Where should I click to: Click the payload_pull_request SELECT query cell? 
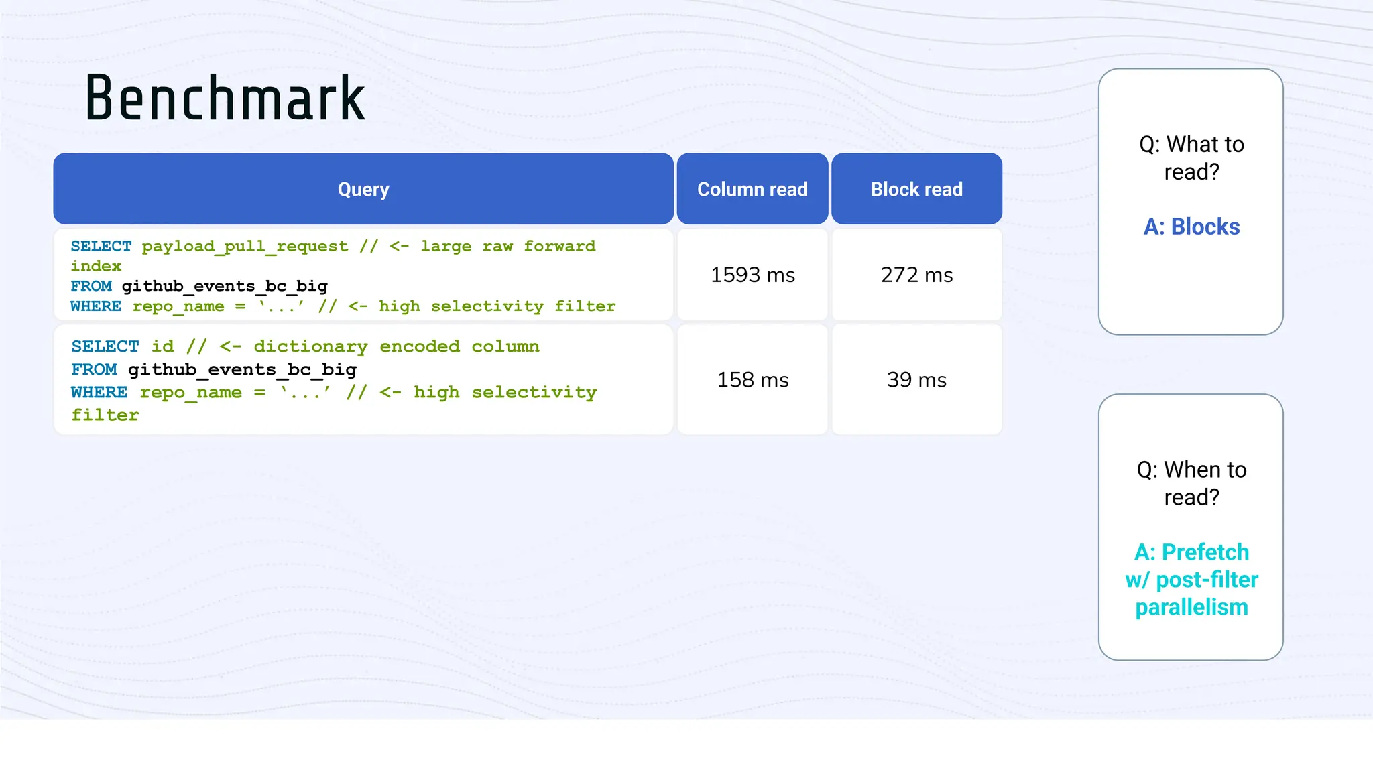click(363, 275)
